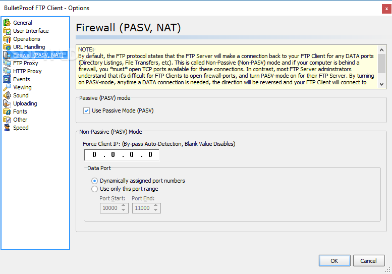This screenshot has height=274, width=392.
Task: Click the URL Handling category icon
Action: pos(7,47)
